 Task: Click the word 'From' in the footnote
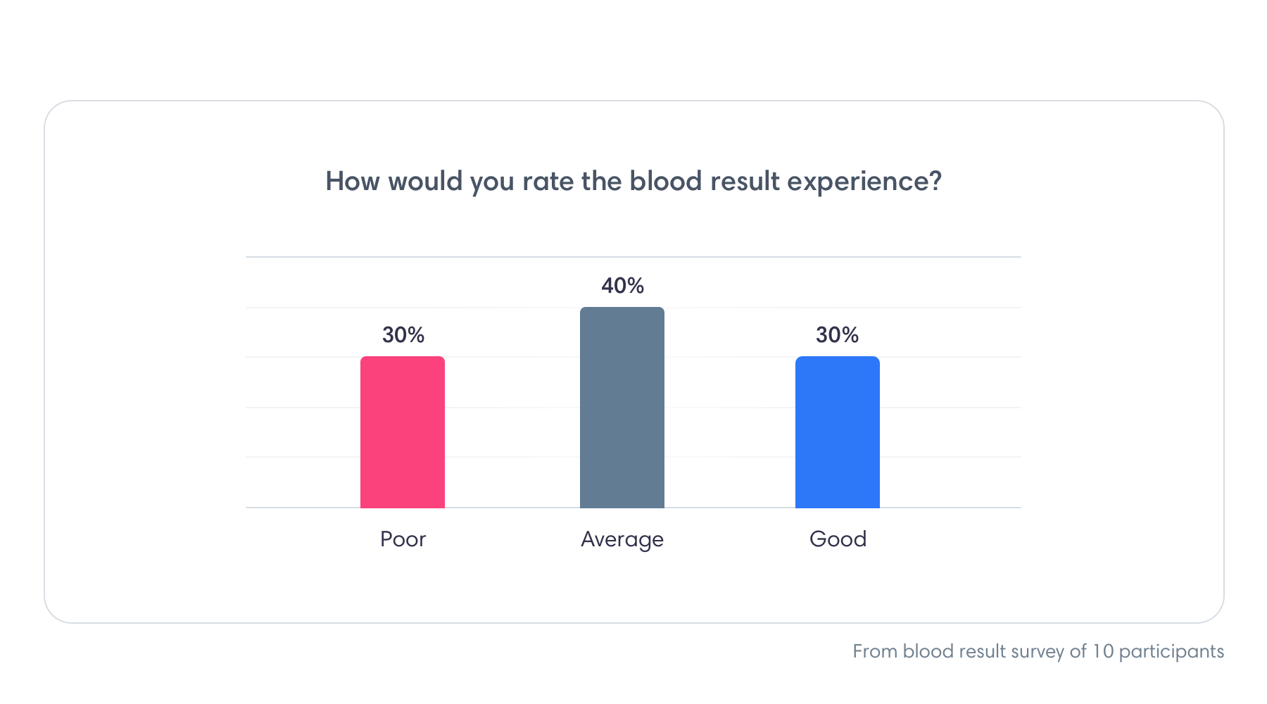click(874, 651)
